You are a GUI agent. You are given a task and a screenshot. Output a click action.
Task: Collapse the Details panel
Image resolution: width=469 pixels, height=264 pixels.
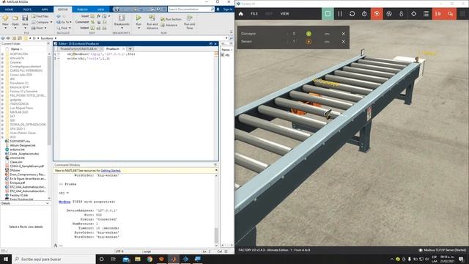[x=47, y=203]
